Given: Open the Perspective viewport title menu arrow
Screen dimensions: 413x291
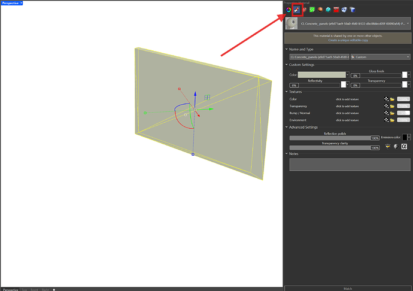Looking at the screenshot, I should coord(22,3).
